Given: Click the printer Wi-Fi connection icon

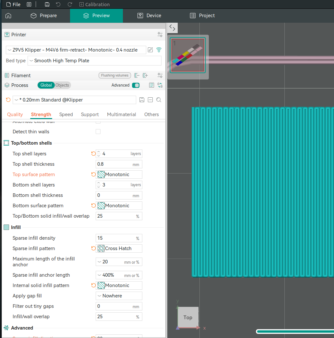Looking at the screenshot, I should [x=159, y=50].
